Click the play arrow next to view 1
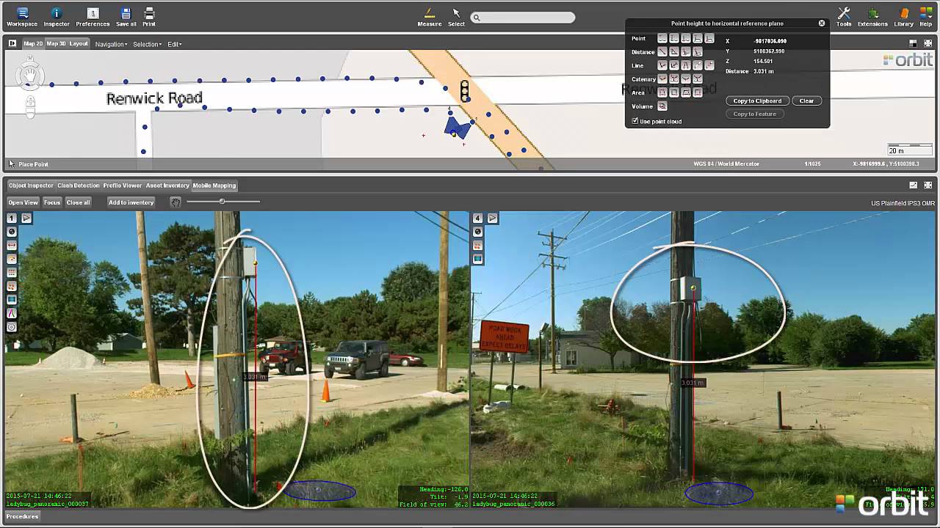Viewport: 940px width, 528px height. [x=26, y=218]
